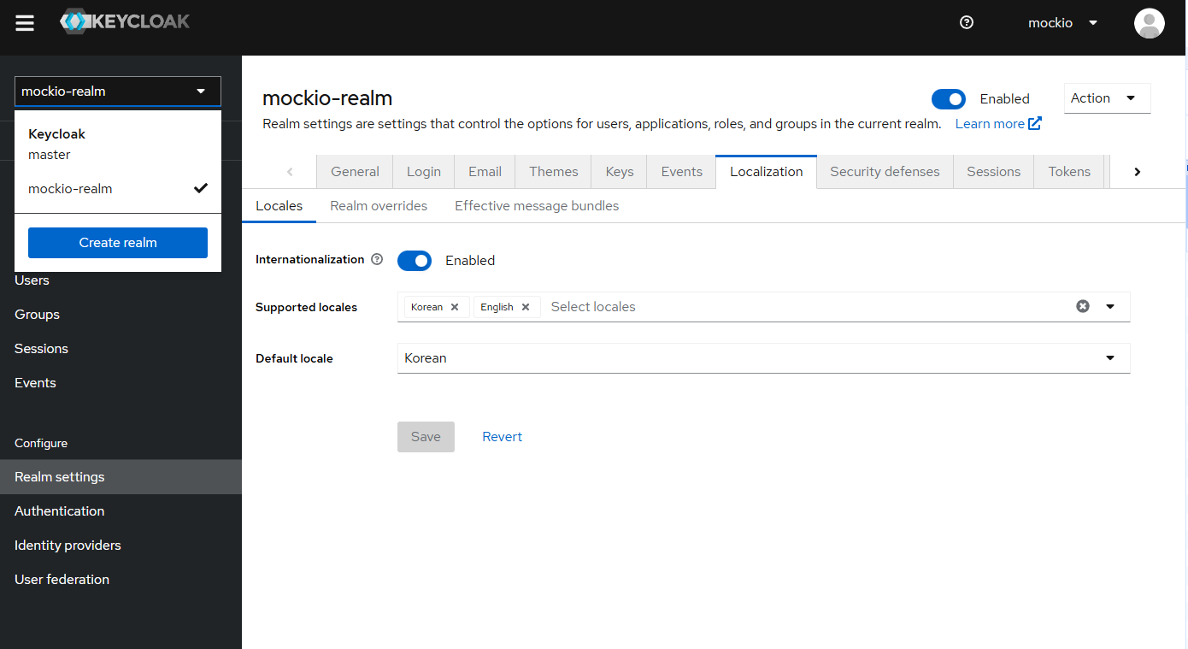Screen dimensions: 1188x649
Task: Toggle the realm Enabled switch
Action: pyautogui.click(x=949, y=99)
